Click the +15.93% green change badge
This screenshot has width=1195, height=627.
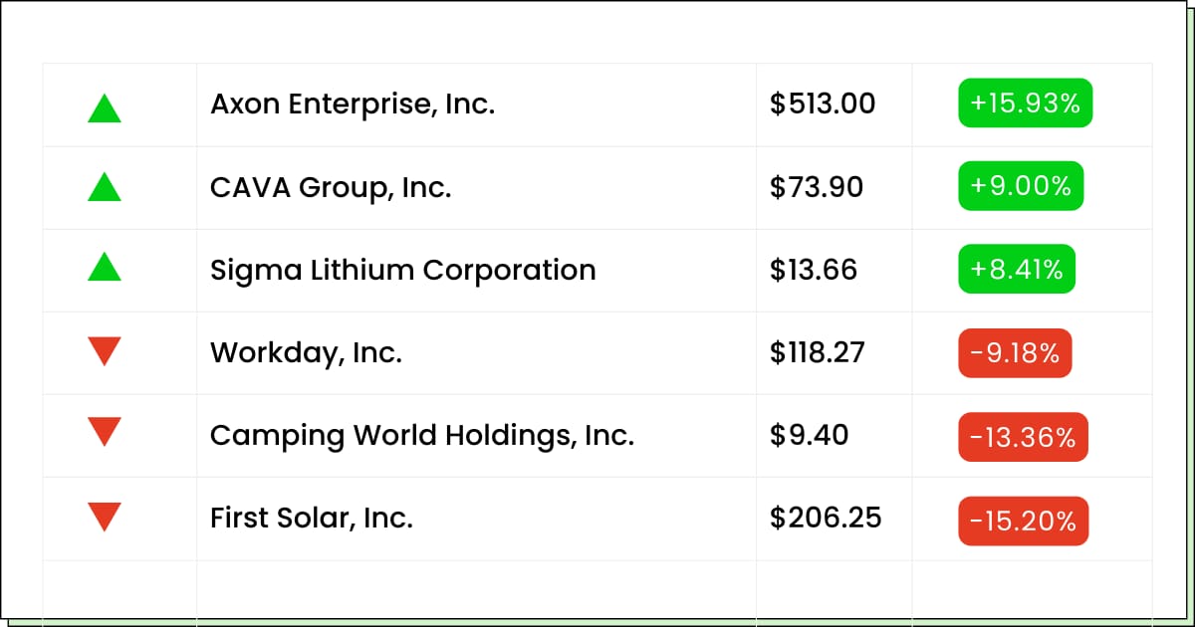[x=1026, y=104]
